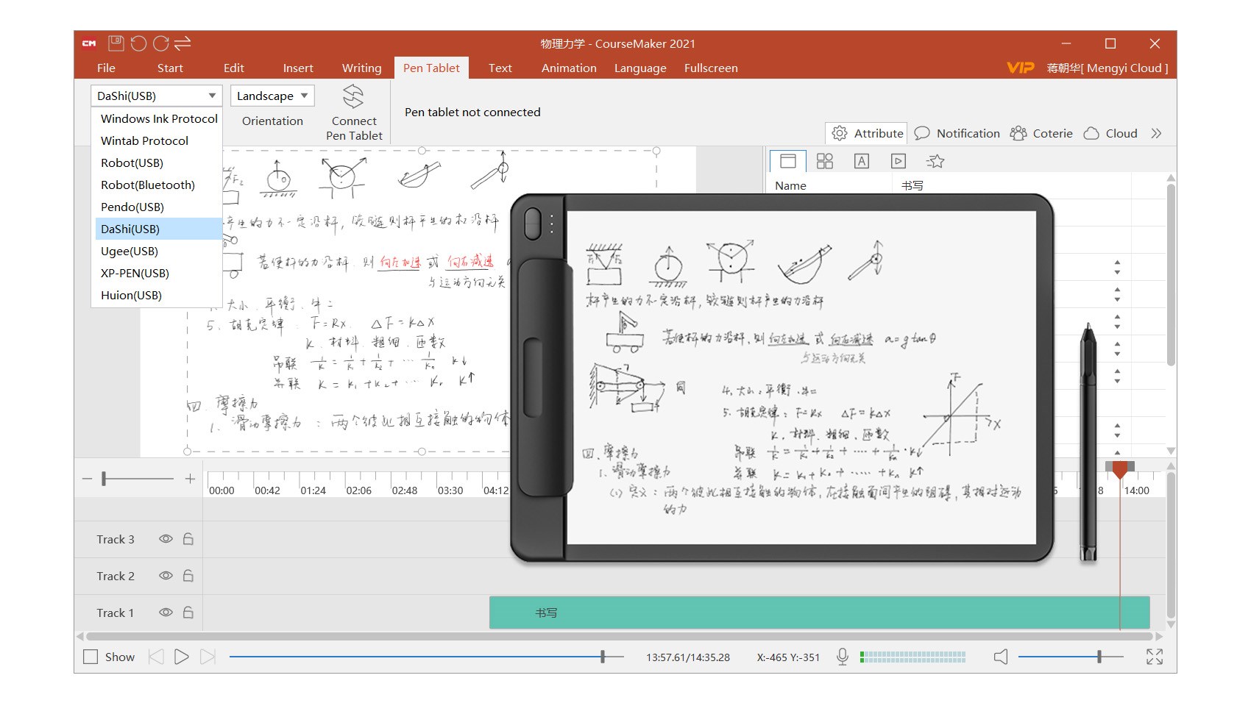This screenshot has height=703, width=1251.
Task: Toggle visibility of Track 1
Action: coord(166,613)
